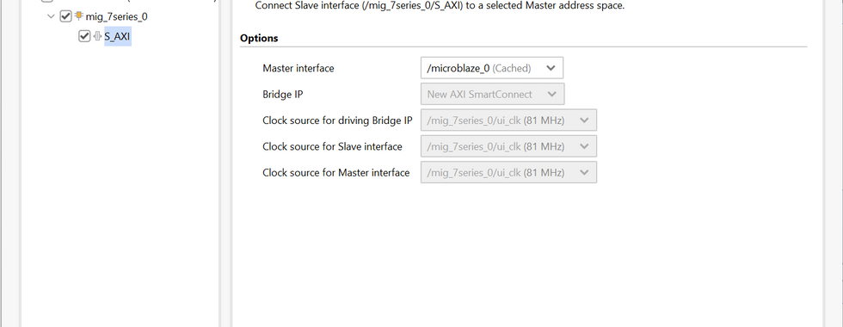This screenshot has width=843, height=327.
Task: Open Clock source for Master interface dropdown
Action: 508,173
